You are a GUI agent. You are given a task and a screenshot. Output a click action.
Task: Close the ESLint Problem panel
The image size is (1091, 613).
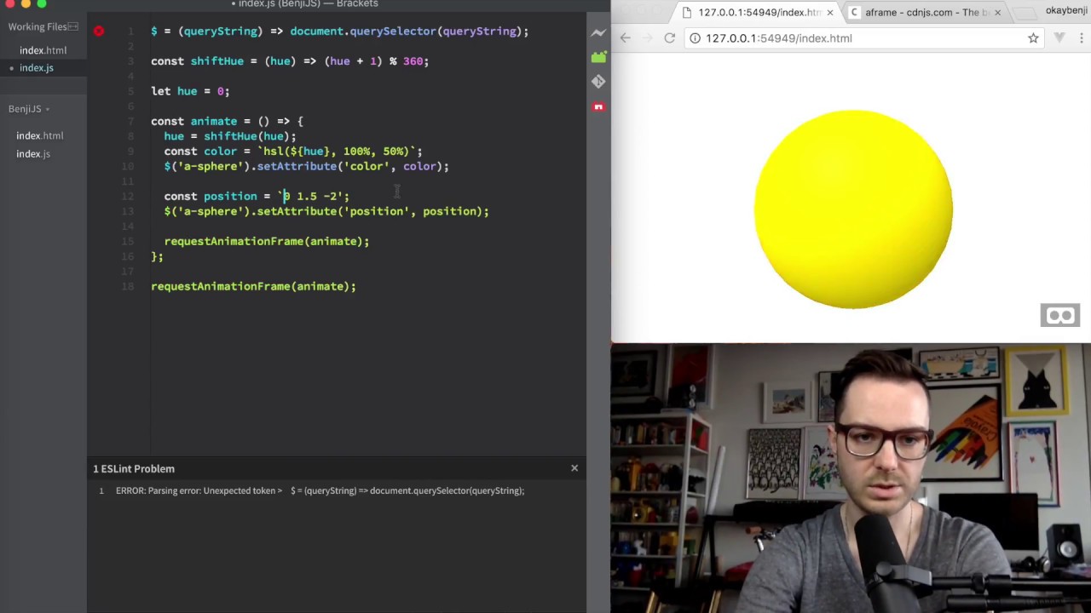[x=574, y=468]
